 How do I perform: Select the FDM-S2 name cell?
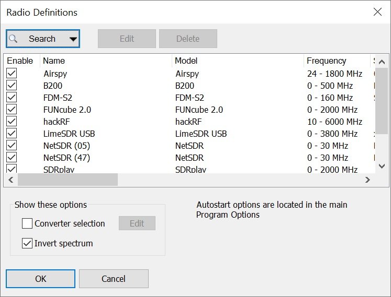pos(58,98)
